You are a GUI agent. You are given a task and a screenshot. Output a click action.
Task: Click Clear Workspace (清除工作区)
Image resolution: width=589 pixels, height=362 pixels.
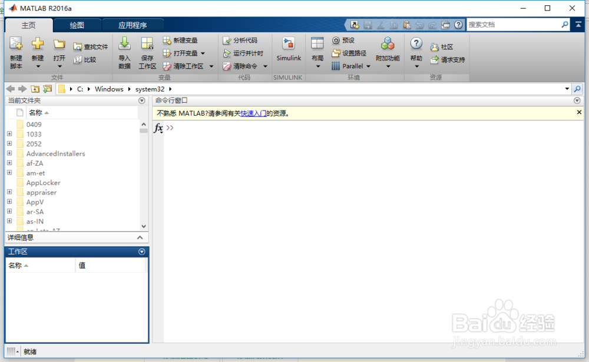point(183,66)
